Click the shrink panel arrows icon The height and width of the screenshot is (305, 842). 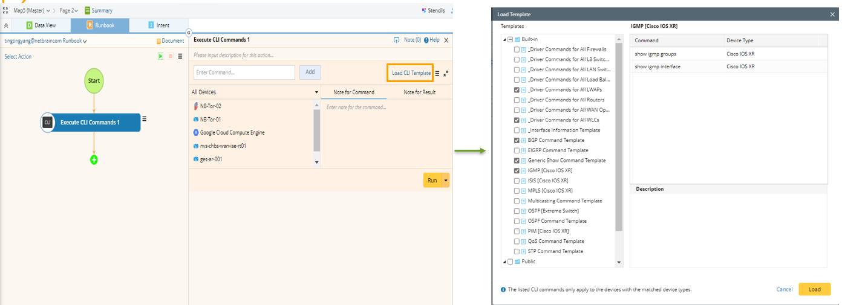tap(446, 73)
